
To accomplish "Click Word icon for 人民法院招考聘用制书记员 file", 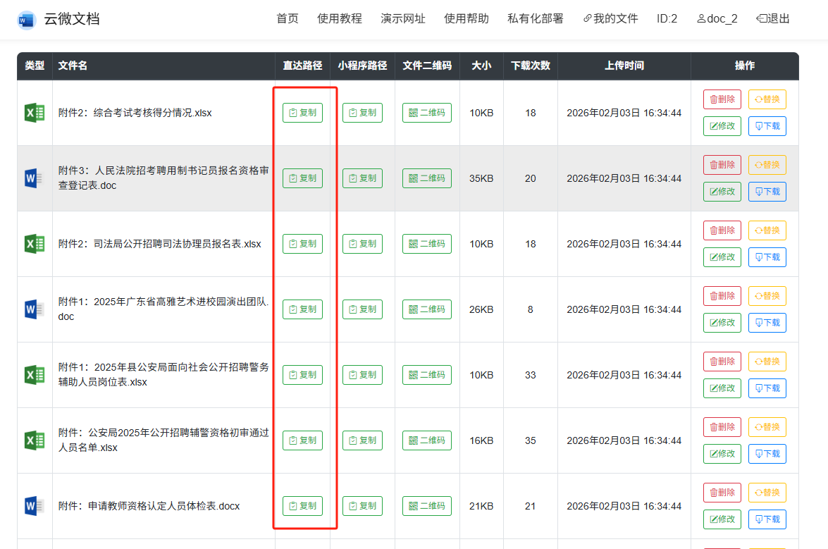I will [x=35, y=178].
